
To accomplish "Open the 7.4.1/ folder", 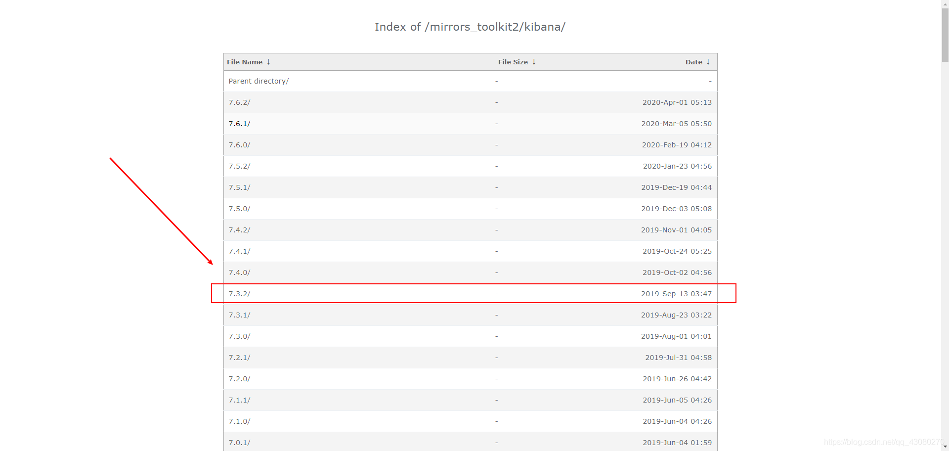I will pyautogui.click(x=239, y=251).
